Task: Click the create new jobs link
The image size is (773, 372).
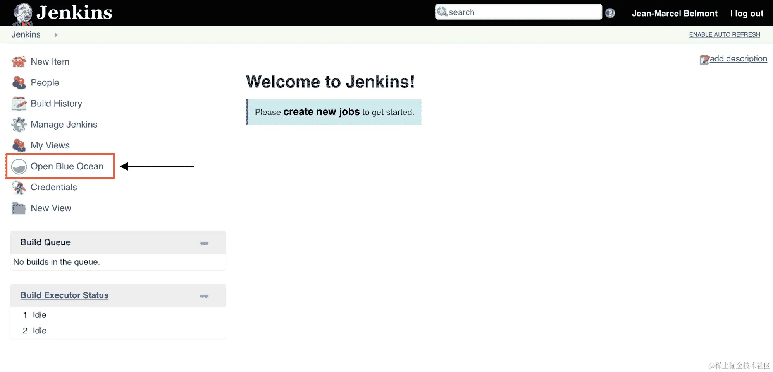Action: (322, 112)
